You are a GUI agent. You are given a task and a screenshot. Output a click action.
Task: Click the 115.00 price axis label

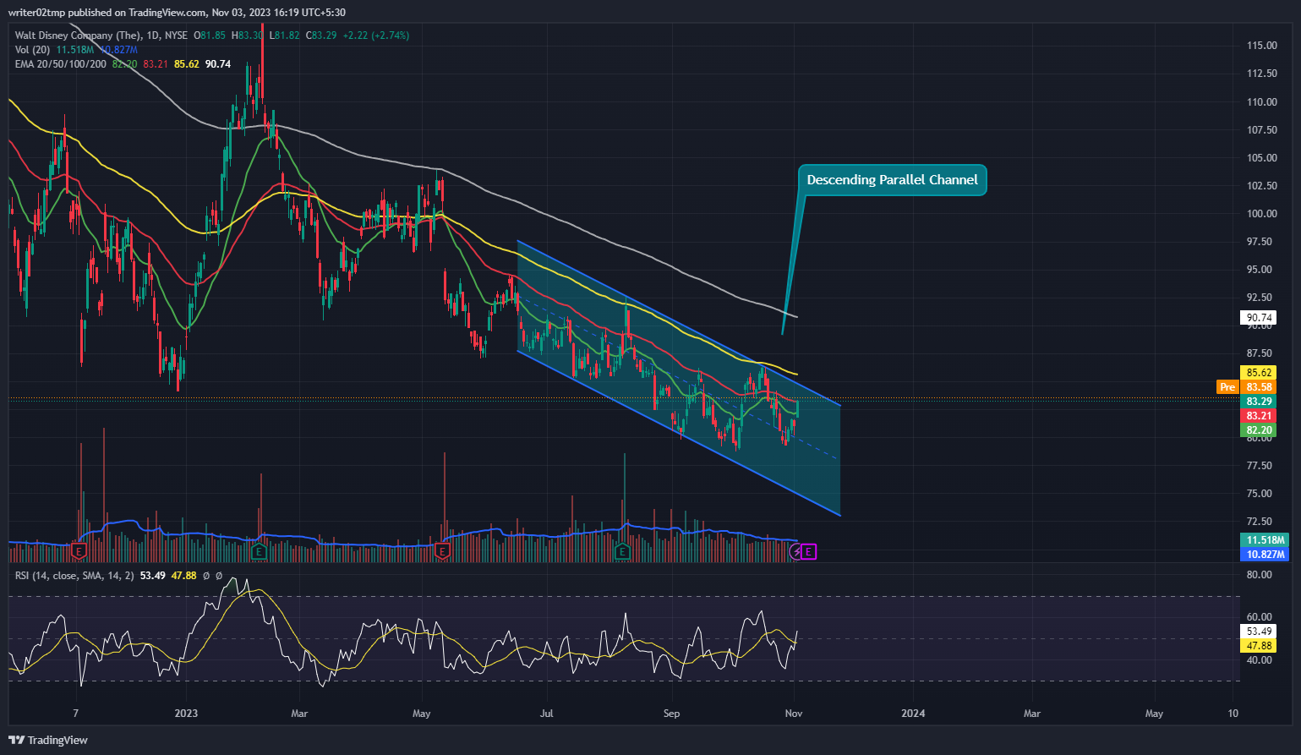click(x=1261, y=46)
